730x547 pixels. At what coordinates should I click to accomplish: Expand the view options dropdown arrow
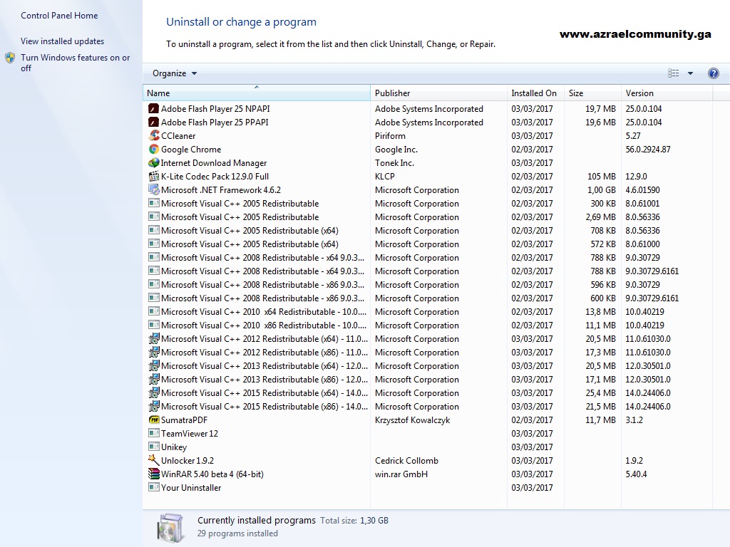690,73
